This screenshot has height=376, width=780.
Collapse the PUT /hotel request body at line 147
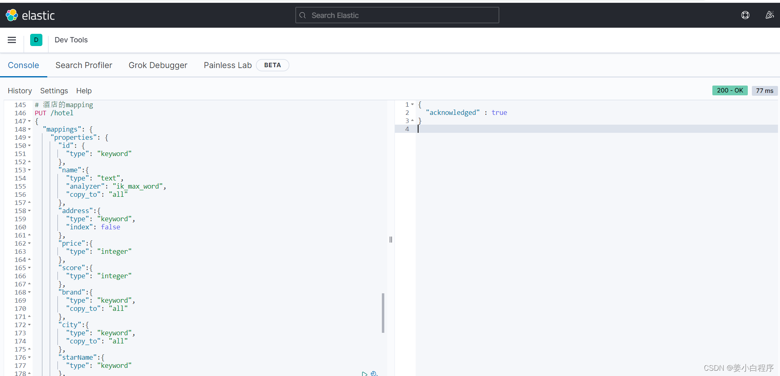(29, 121)
